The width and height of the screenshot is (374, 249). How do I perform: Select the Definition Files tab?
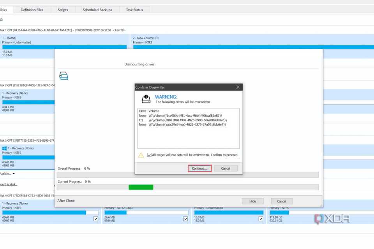tap(32, 10)
